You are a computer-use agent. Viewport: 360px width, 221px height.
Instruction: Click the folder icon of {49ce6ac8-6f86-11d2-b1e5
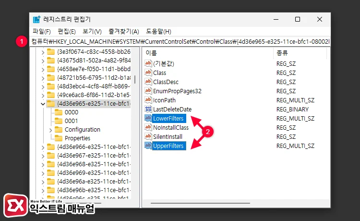coord(51,95)
